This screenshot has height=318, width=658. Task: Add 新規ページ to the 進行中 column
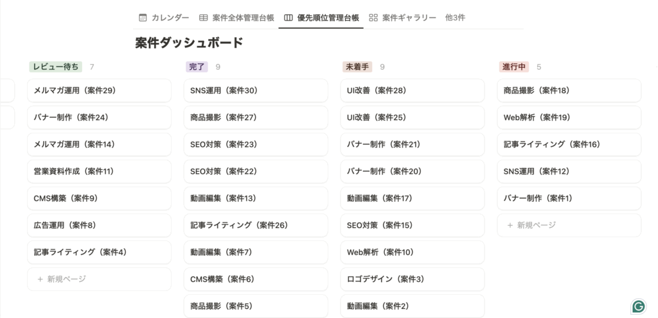coord(536,225)
